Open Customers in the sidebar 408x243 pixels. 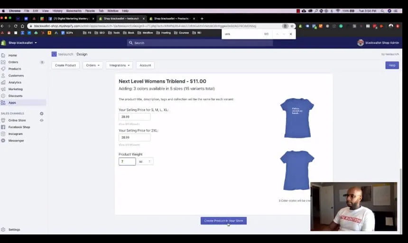16,75
